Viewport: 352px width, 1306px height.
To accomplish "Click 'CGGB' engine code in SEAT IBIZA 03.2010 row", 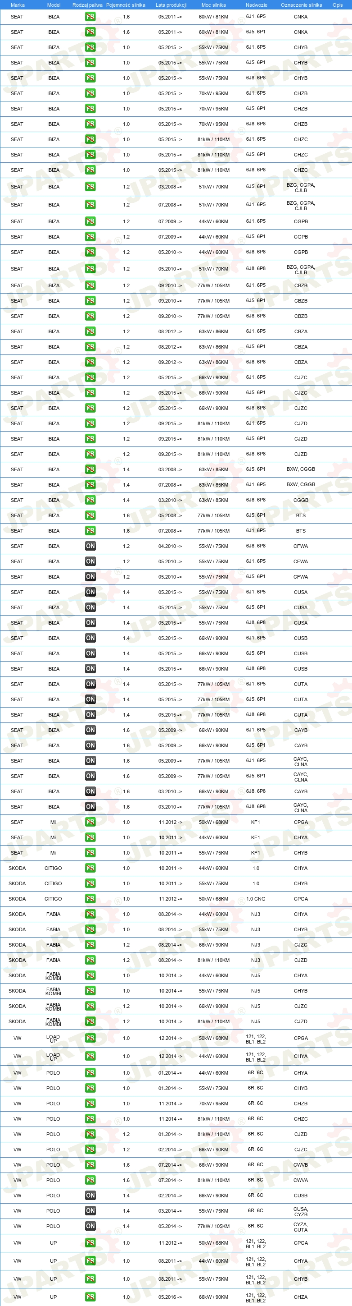I will coord(301,500).
